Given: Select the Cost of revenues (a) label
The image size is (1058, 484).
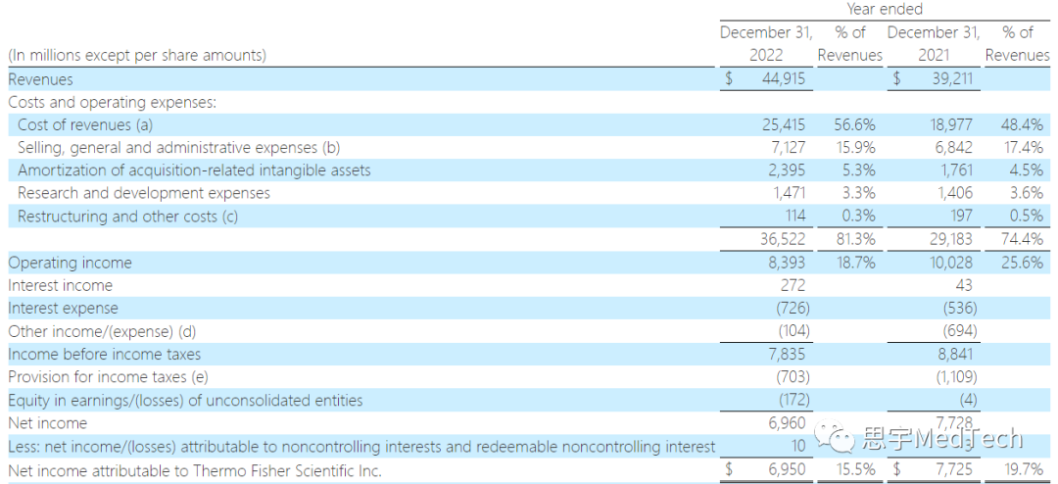Looking at the screenshot, I should [x=85, y=124].
